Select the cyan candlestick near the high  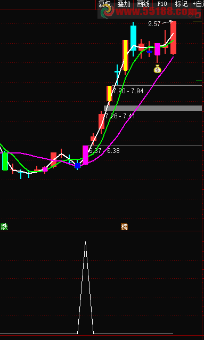click(x=133, y=38)
